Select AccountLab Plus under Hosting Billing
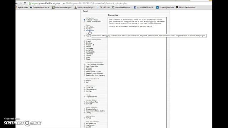The width and height of the screenshot is (228, 128). click(92, 102)
